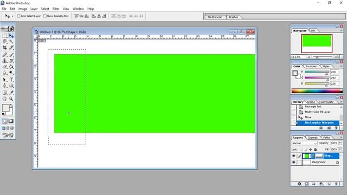Switch to Standard editing mode
Screen dimensions: 347x195
click(5, 121)
